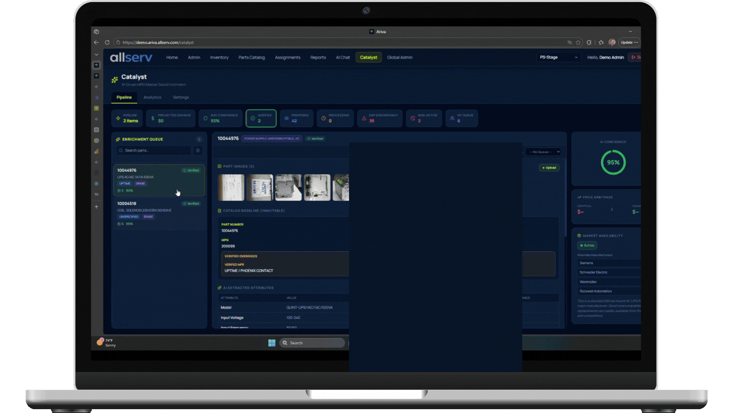The height and width of the screenshot is (413, 734).
Task: Click the Siemens alternate manufacturer
Action: point(609,263)
